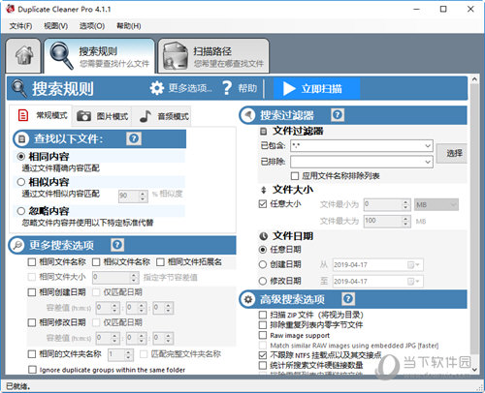The height and width of the screenshot is (393, 485).
Task: Click the clock icon beside 文件日期
Action: 264,236
